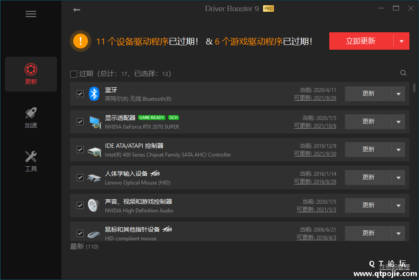The height and width of the screenshot is (280, 419).
Task: Click 更新 button for NVIDIA GeForce RTX 2070 SUPER
Action: pos(368,122)
